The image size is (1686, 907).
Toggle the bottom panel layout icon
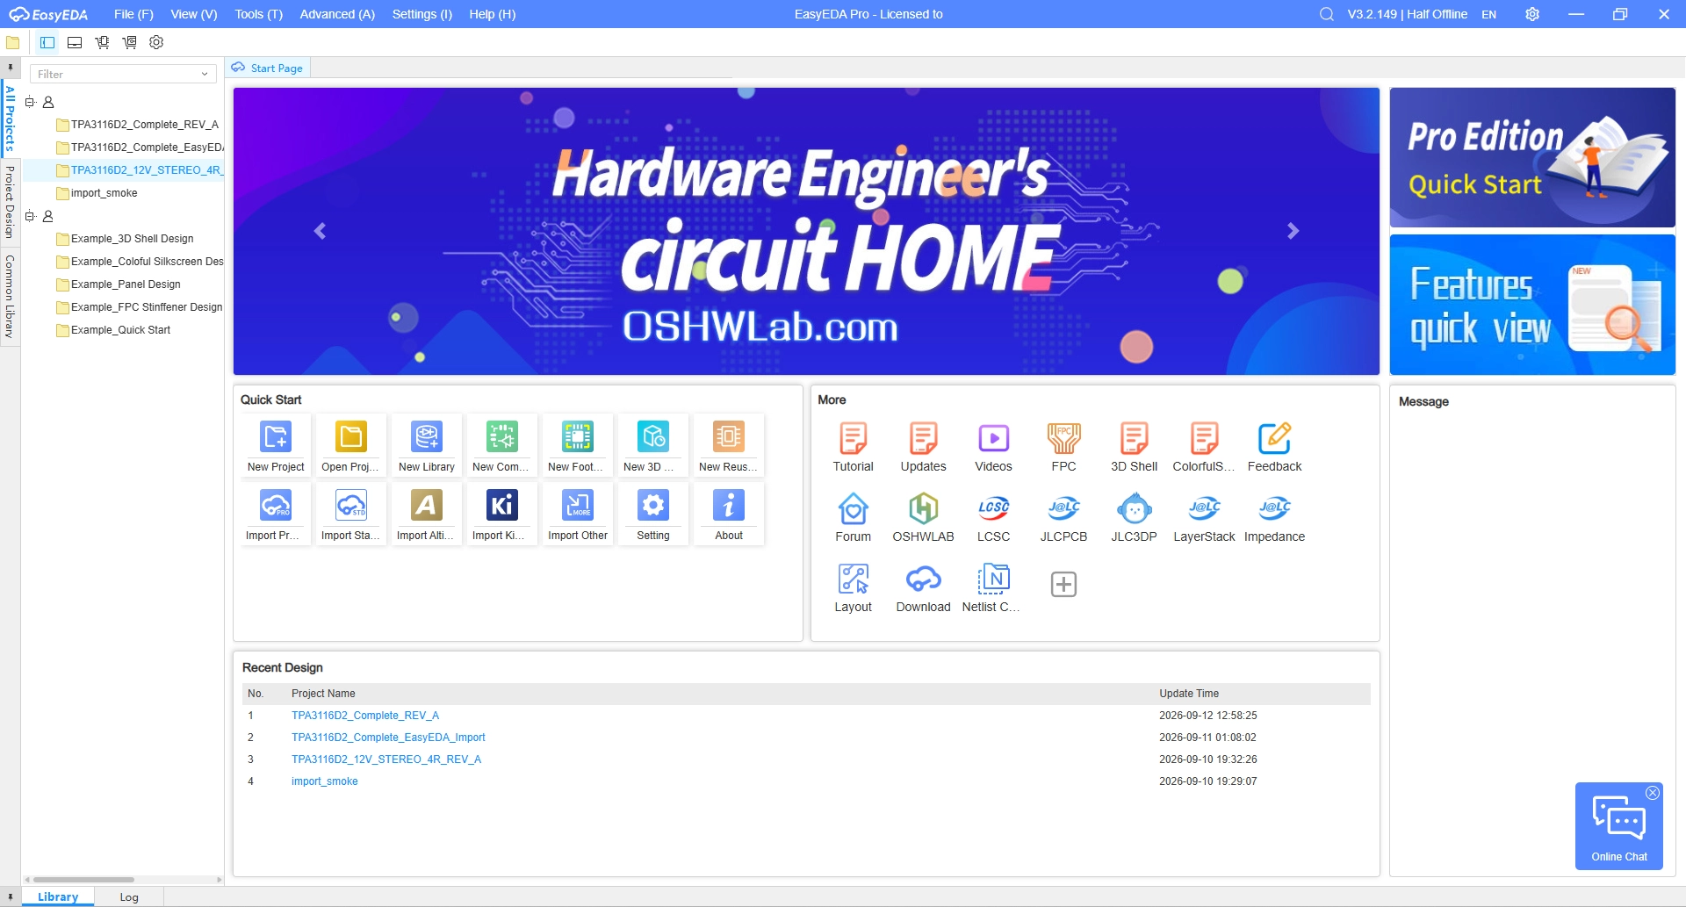(x=75, y=42)
